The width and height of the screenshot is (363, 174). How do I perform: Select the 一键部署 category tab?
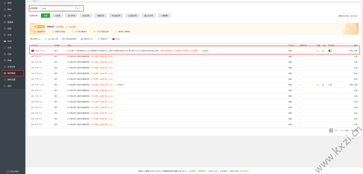164,16
